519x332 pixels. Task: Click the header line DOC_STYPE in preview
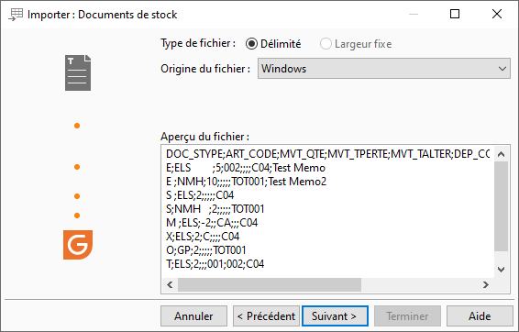[327, 154]
